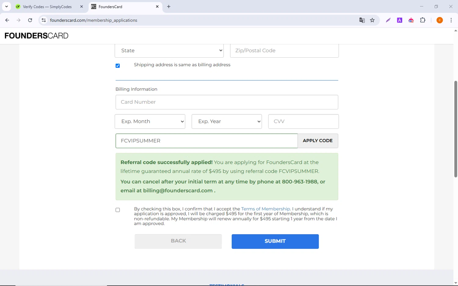Check the Terms of Membership acceptance box
Image resolution: width=458 pixels, height=286 pixels.
[x=118, y=210]
